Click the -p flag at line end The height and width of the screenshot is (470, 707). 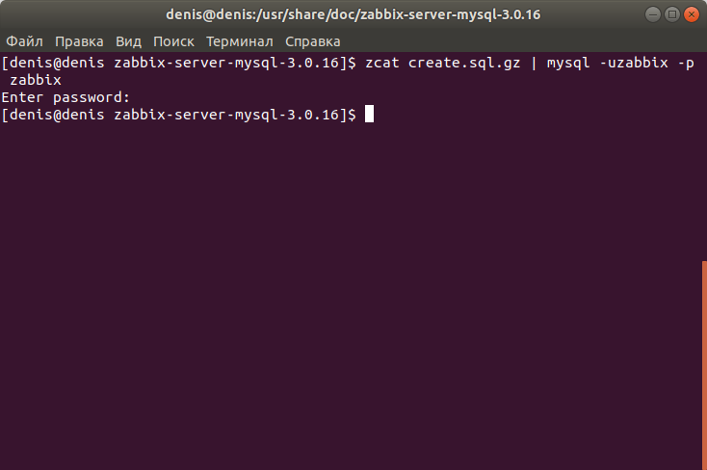pos(686,64)
